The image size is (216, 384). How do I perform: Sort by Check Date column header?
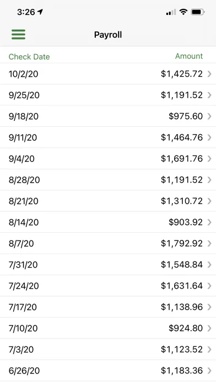tap(29, 57)
